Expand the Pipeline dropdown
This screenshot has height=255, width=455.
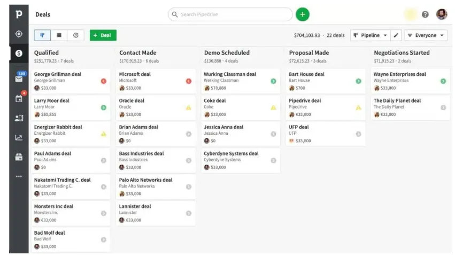371,35
